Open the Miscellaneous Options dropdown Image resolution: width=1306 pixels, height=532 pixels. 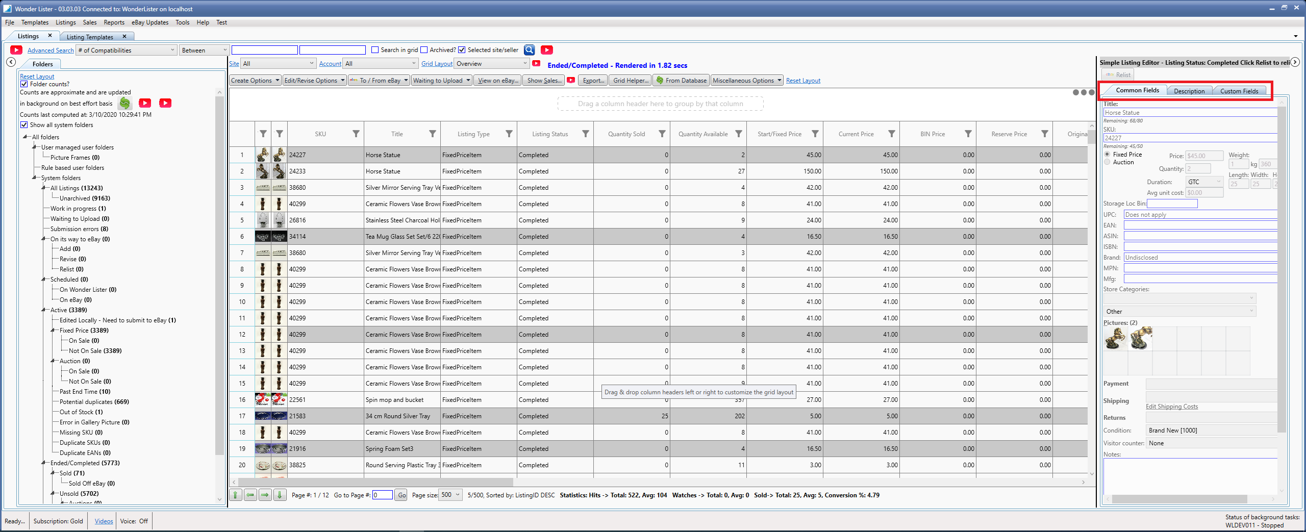pos(747,80)
